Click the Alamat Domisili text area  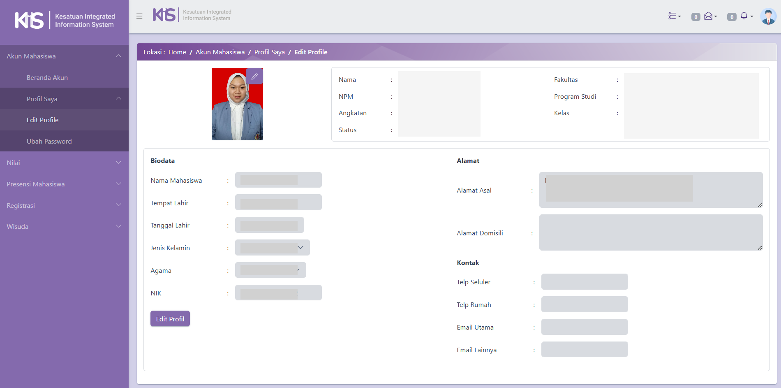click(650, 232)
